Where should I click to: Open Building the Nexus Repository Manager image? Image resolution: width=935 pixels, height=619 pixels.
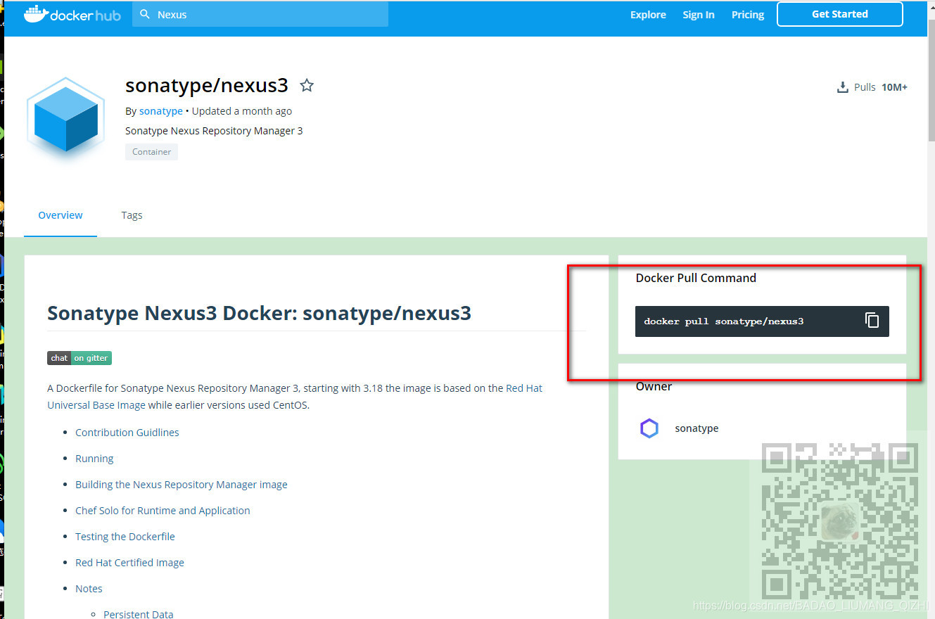(x=182, y=485)
